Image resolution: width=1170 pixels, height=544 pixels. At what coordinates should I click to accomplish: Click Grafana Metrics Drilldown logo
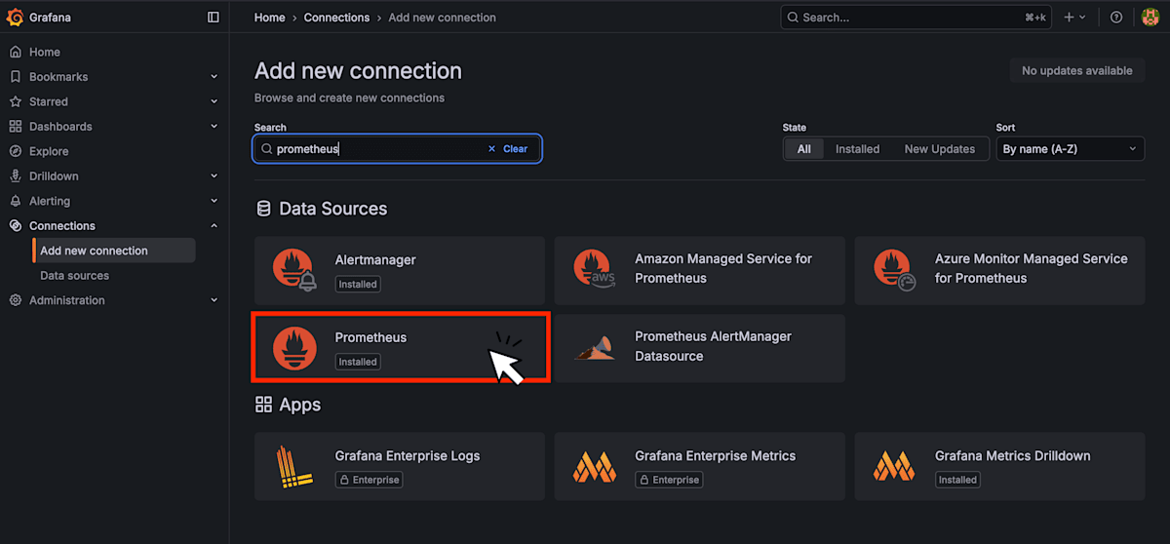tap(894, 467)
